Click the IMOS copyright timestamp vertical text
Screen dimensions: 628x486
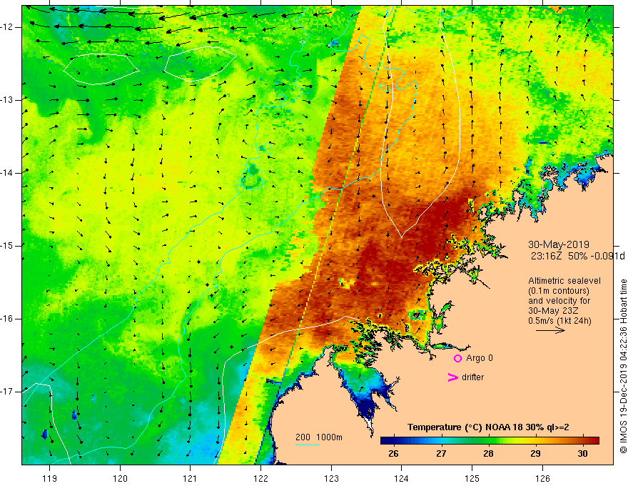coord(623,366)
